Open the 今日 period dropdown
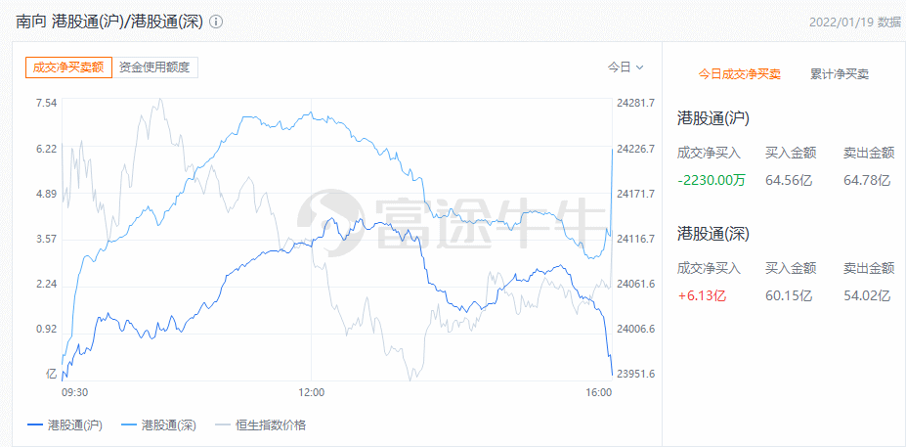The height and width of the screenshot is (447, 906). click(626, 67)
